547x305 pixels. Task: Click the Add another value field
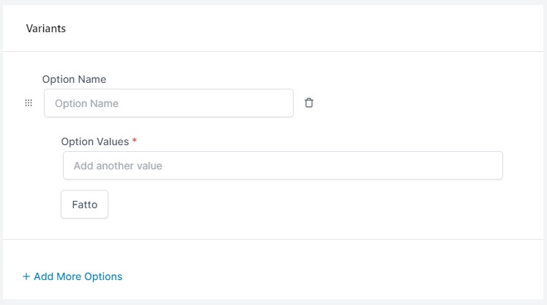click(x=283, y=165)
